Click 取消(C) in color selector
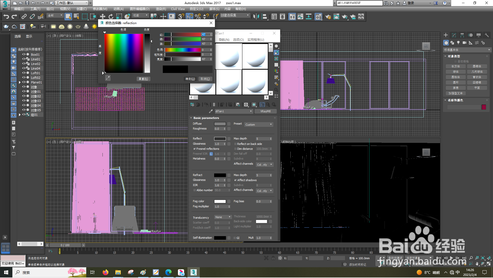This screenshot has height=278, width=493. 205,79
